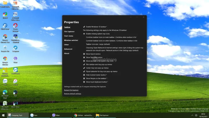Open the Quantrimang folder on the desktop
The width and height of the screenshot is (209, 118).
5,4
